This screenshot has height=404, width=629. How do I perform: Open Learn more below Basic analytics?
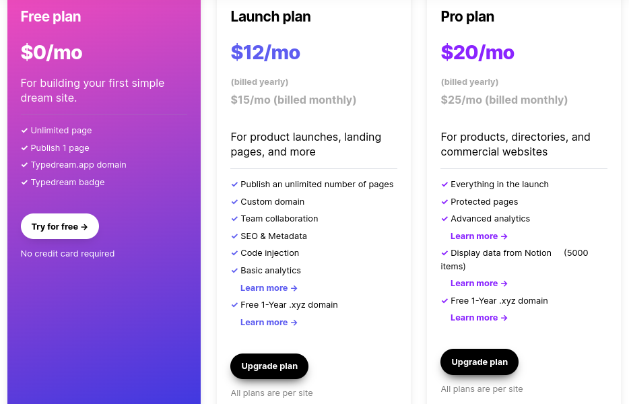[x=269, y=288]
